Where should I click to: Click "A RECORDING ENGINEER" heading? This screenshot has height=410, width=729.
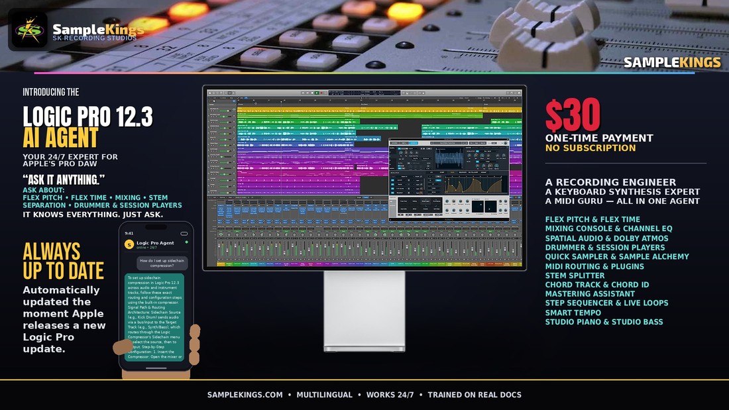coord(610,182)
